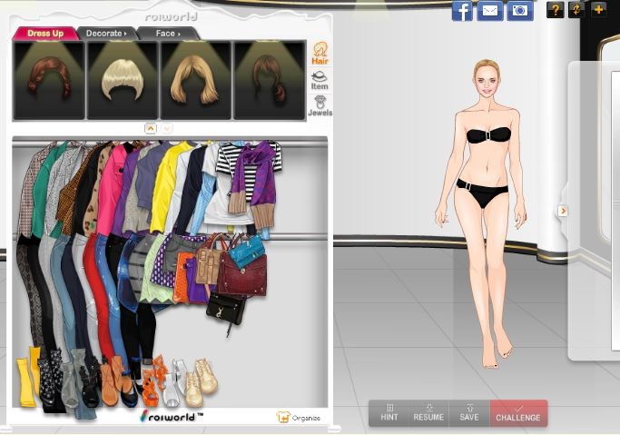
Task: Click the SAVE button
Action: click(468, 413)
